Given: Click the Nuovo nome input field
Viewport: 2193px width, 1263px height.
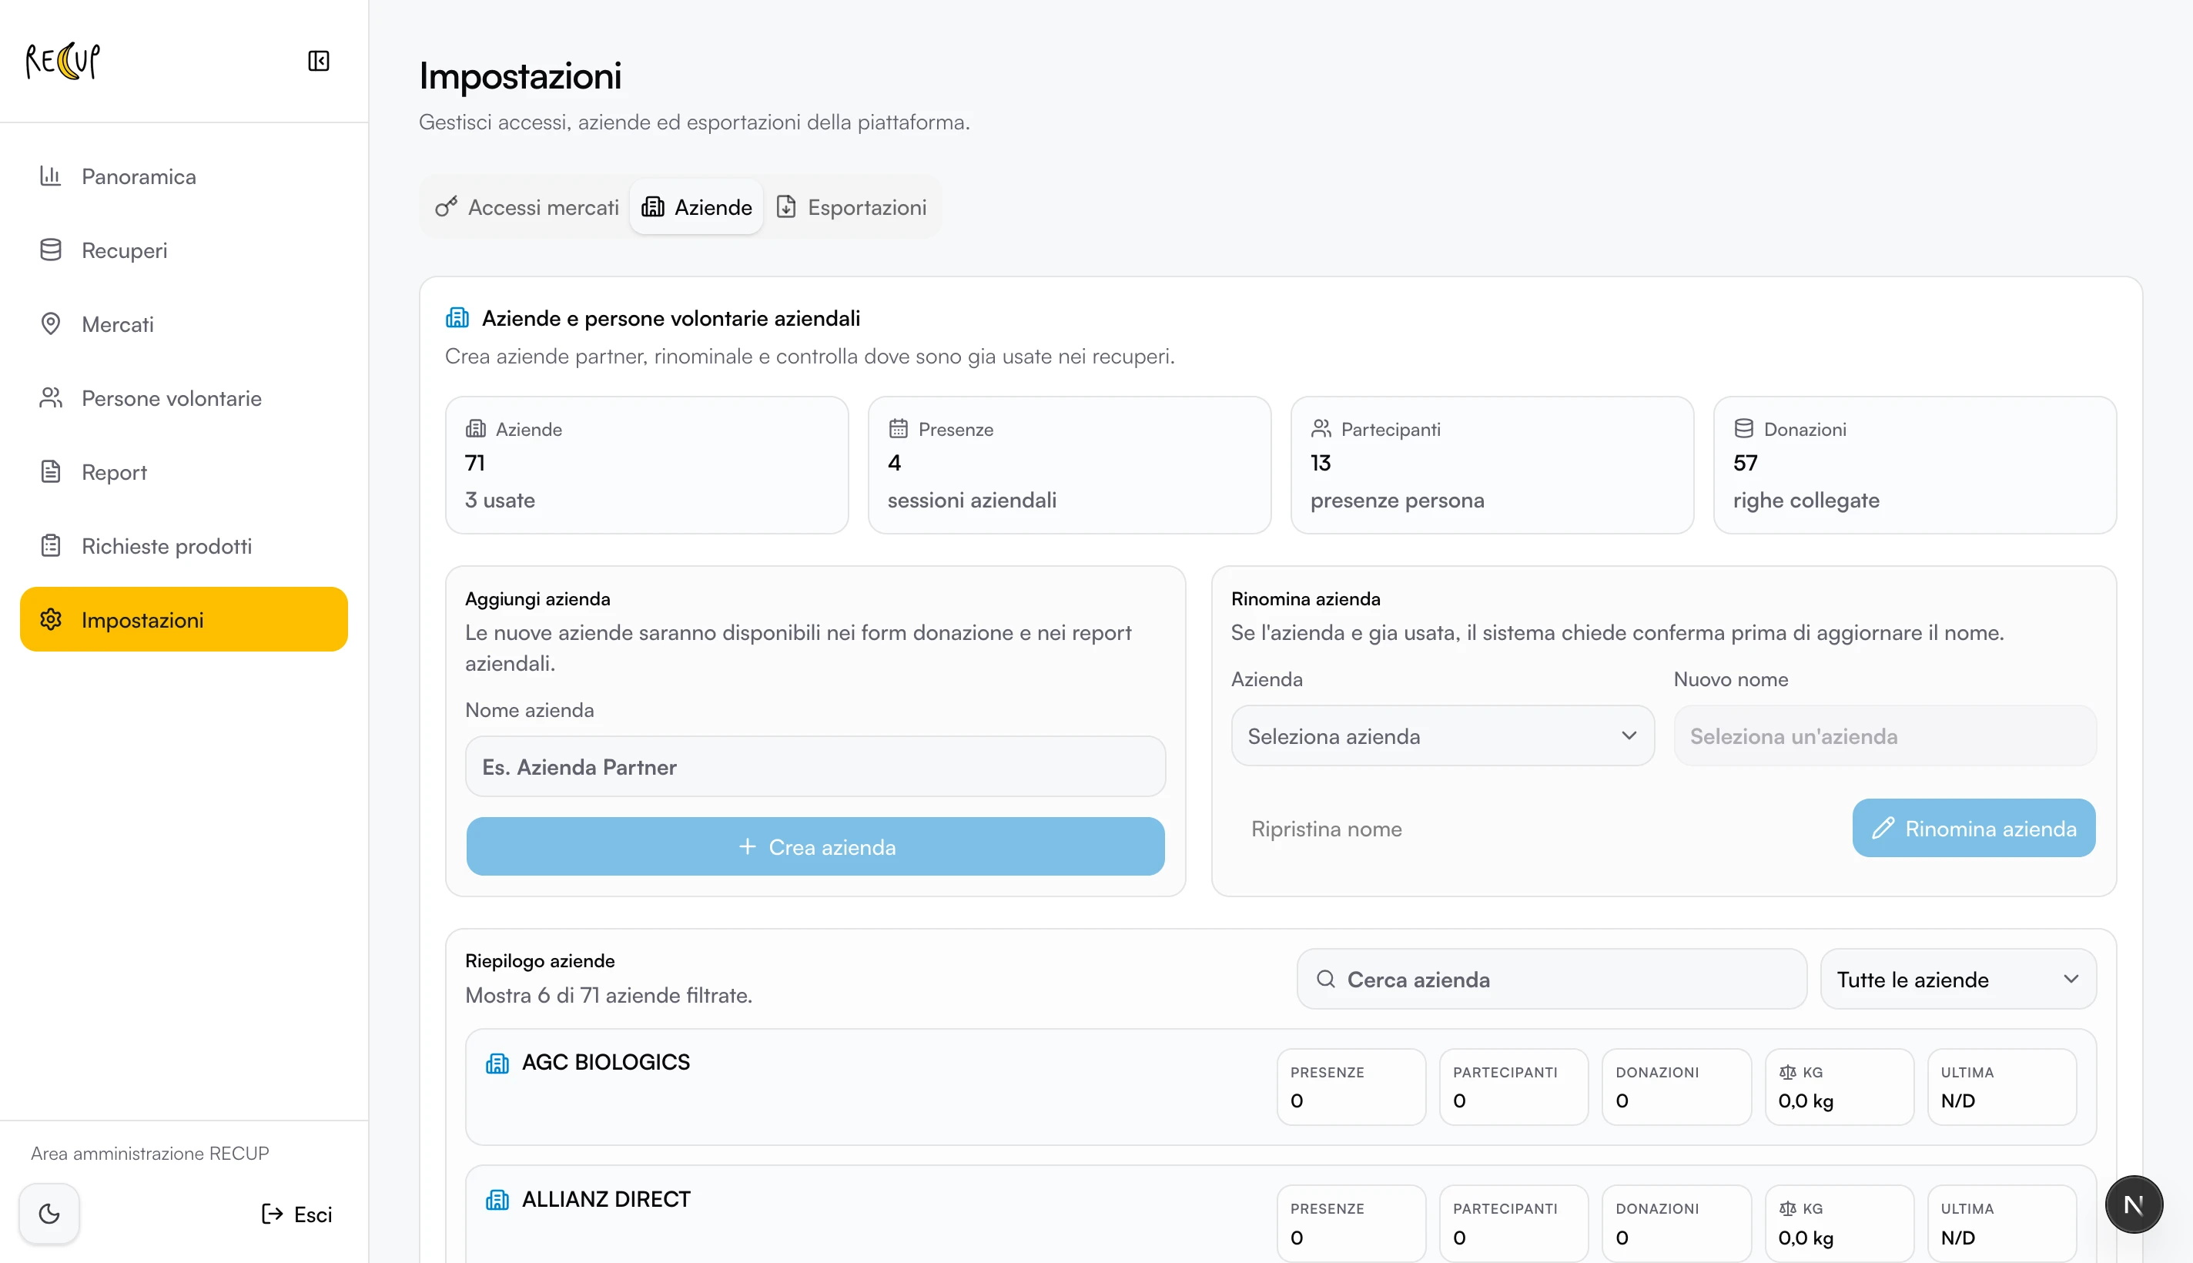Looking at the screenshot, I should tap(1885, 735).
